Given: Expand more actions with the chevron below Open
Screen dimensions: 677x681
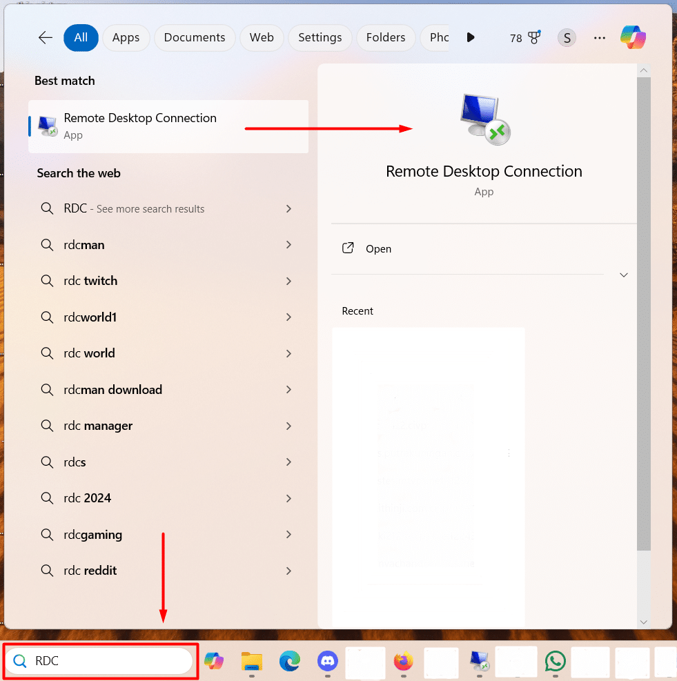Looking at the screenshot, I should (x=624, y=275).
